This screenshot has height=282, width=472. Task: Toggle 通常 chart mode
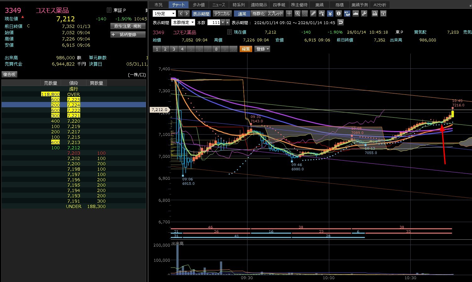[242, 13]
